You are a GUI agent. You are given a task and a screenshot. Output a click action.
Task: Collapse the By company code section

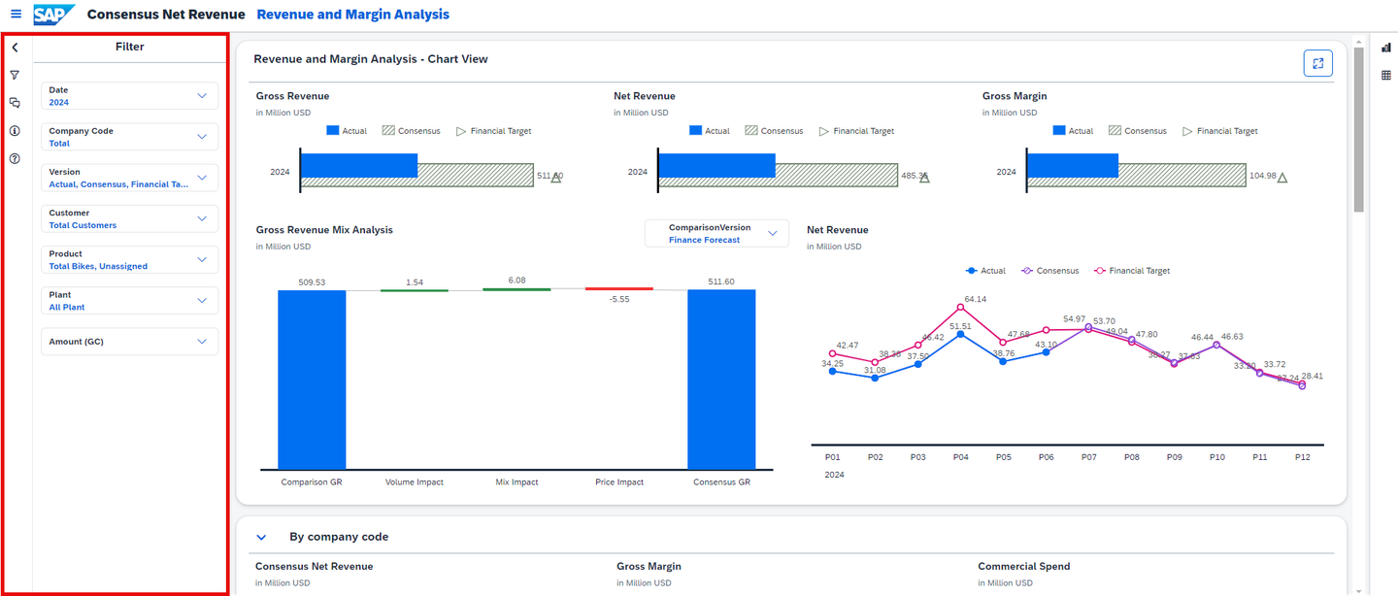(261, 537)
